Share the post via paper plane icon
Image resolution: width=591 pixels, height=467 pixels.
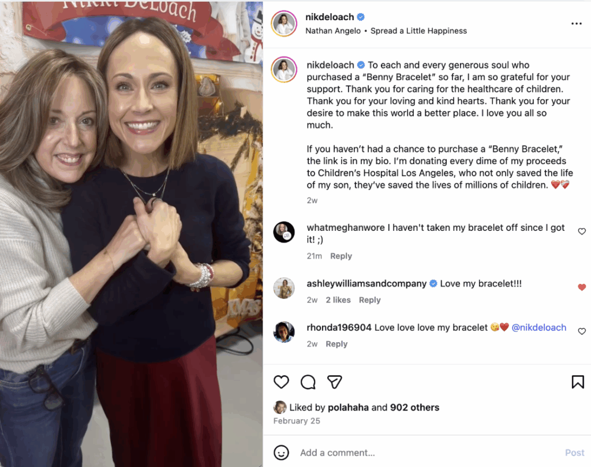coord(335,382)
